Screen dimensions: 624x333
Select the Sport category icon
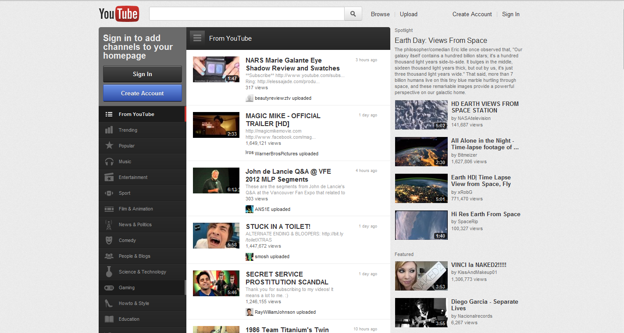(x=110, y=193)
